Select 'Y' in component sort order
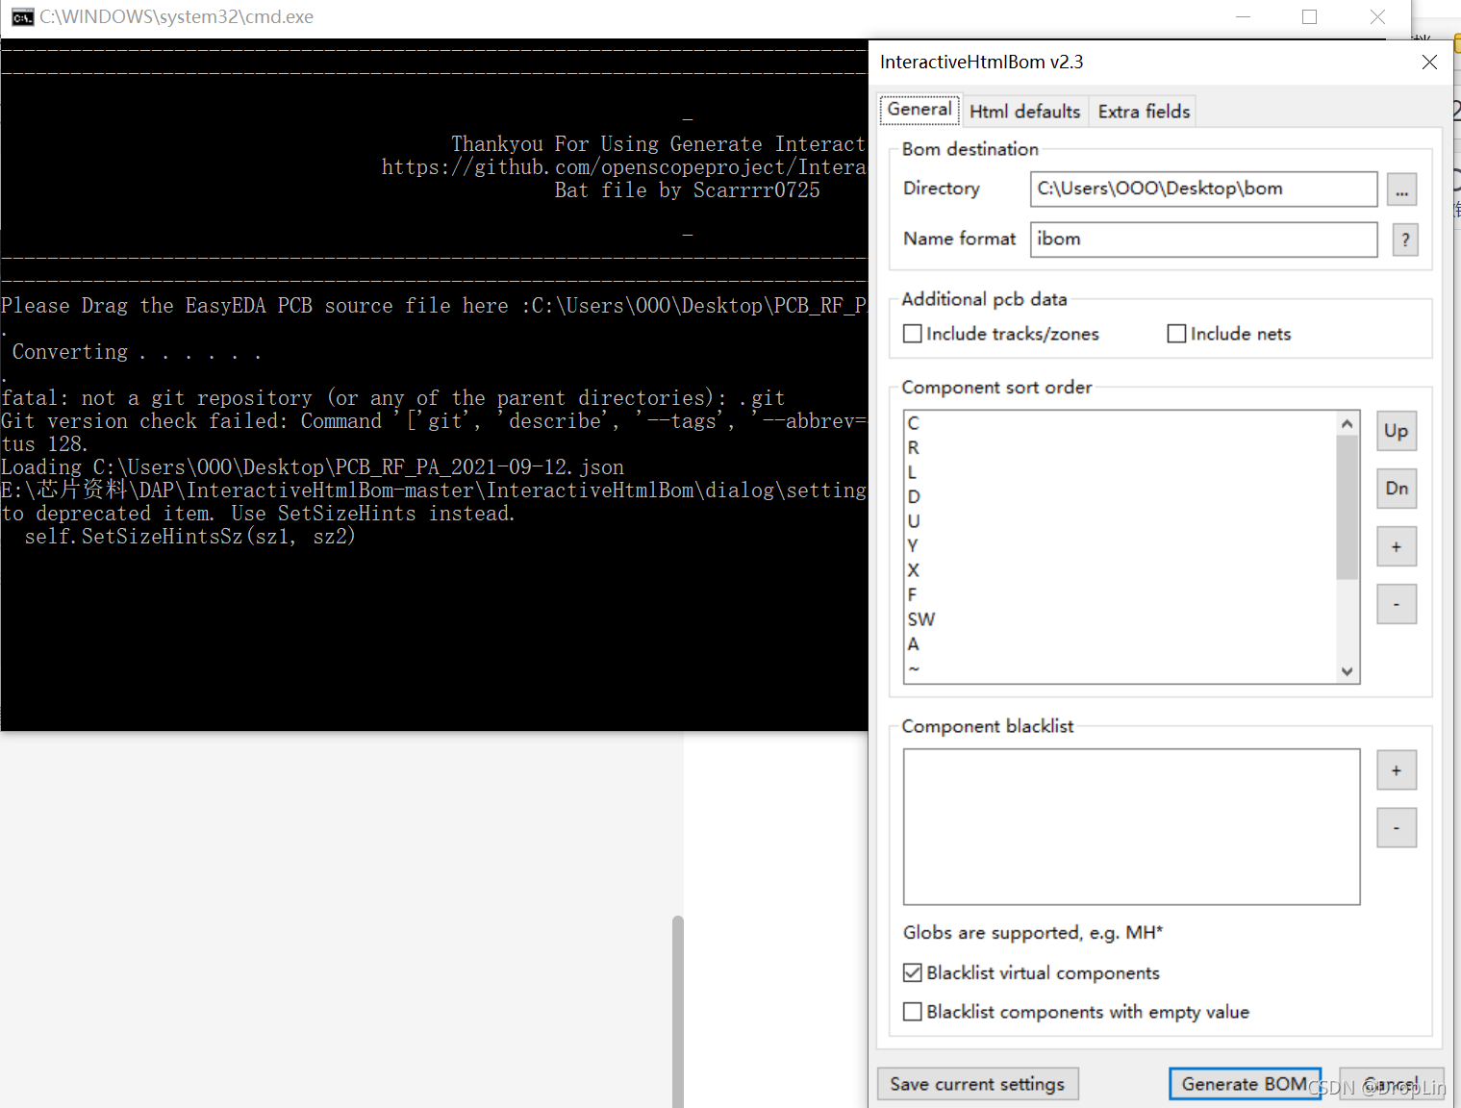Screen dimensions: 1461x1108 click(x=1120, y=545)
